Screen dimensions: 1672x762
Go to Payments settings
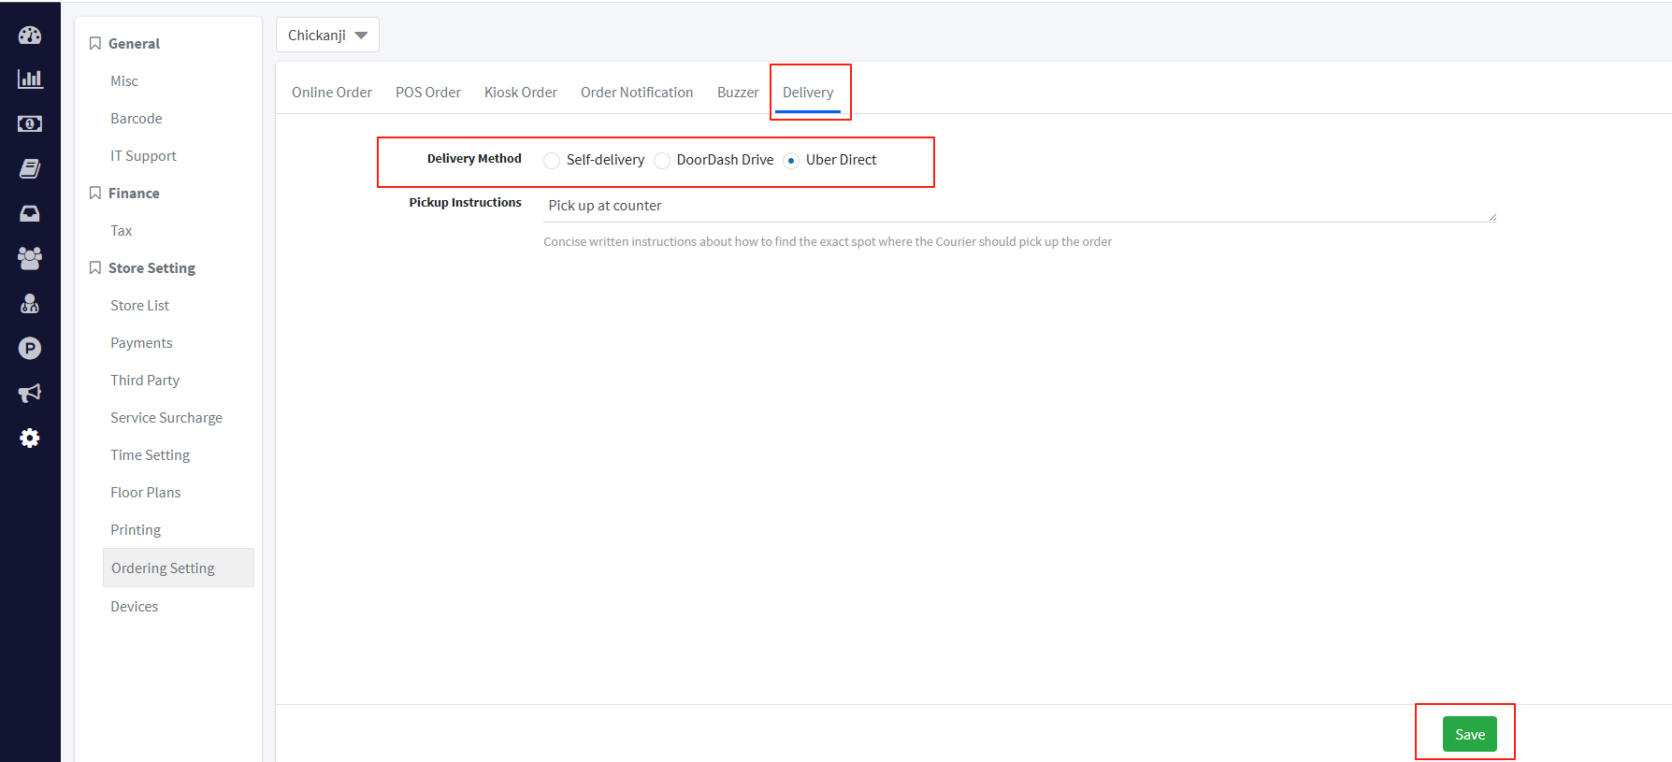(141, 343)
